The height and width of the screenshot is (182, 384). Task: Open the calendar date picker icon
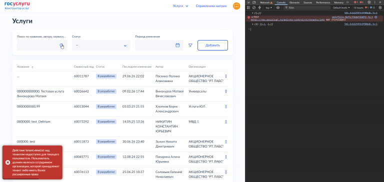(x=177, y=45)
